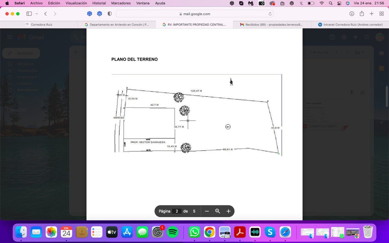Image resolution: width=389 pixels, height=243 pixels.
Task: Zoom in with the plus button in PDF viewer
Action: (228, 211)
